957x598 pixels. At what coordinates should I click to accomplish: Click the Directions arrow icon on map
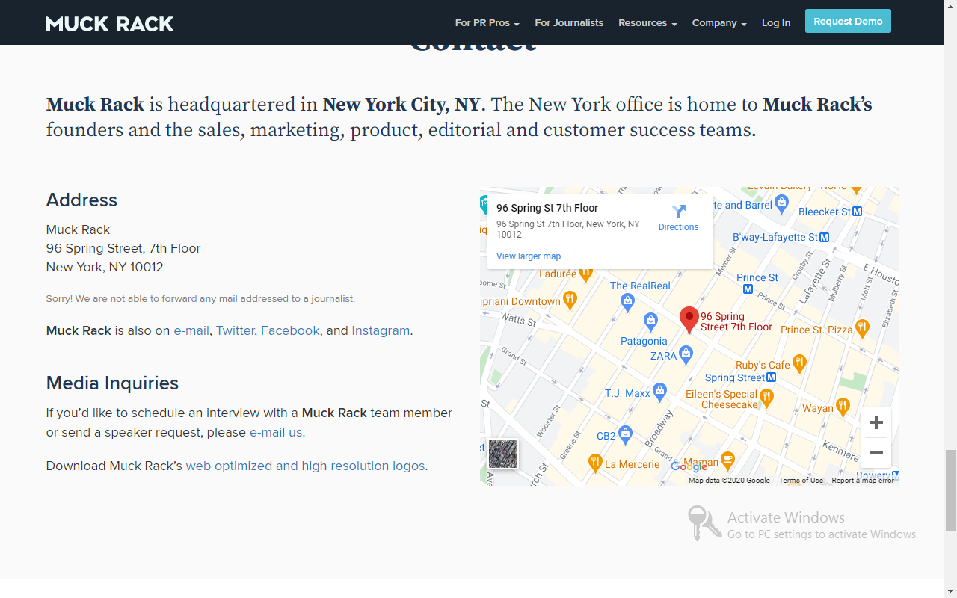pos(679,212)
